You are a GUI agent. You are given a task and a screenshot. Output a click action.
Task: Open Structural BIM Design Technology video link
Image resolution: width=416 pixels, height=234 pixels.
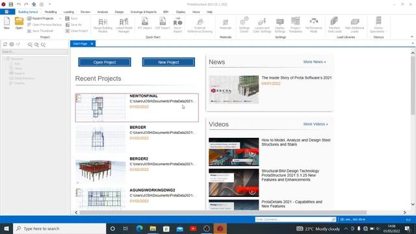click(291, 175)
